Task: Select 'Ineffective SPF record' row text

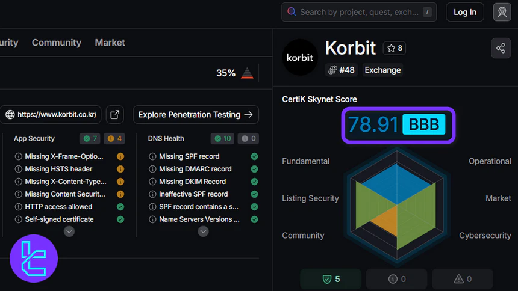Action: 193,194
